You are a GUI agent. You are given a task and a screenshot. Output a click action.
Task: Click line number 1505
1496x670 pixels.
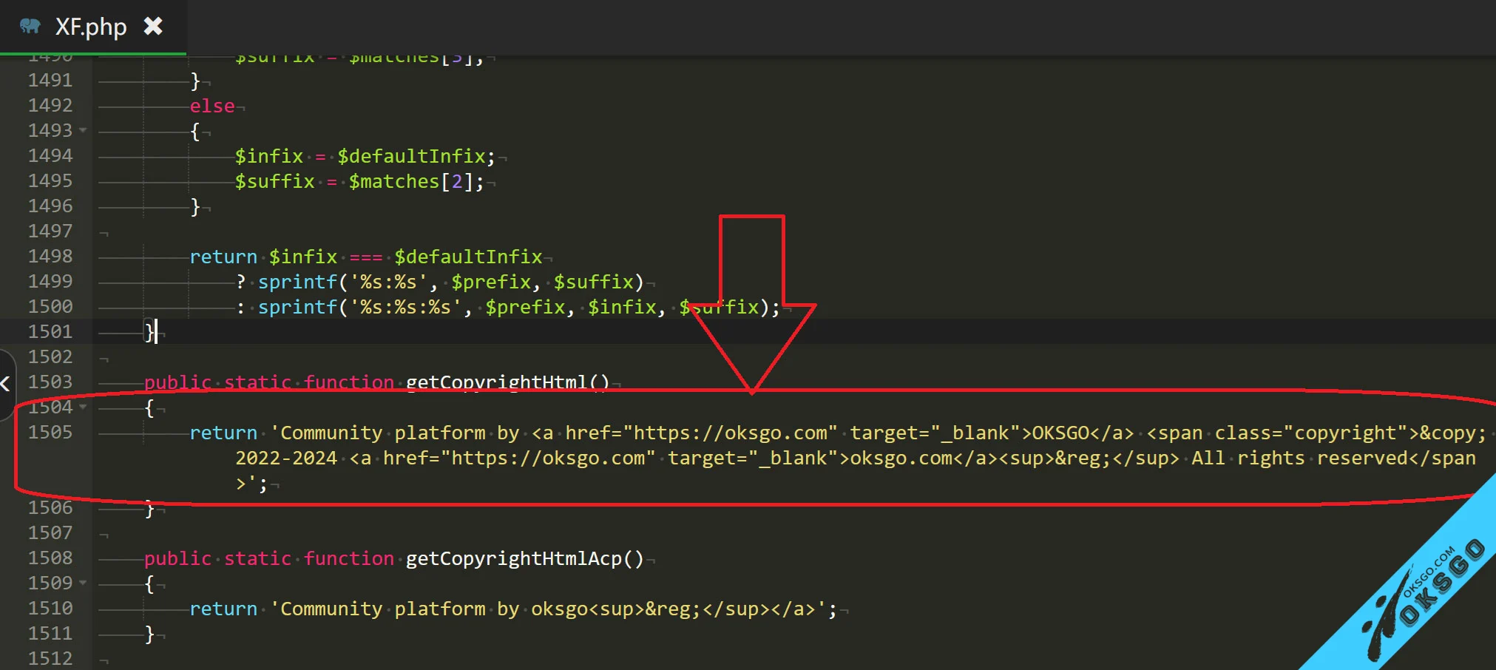point(50,432)
